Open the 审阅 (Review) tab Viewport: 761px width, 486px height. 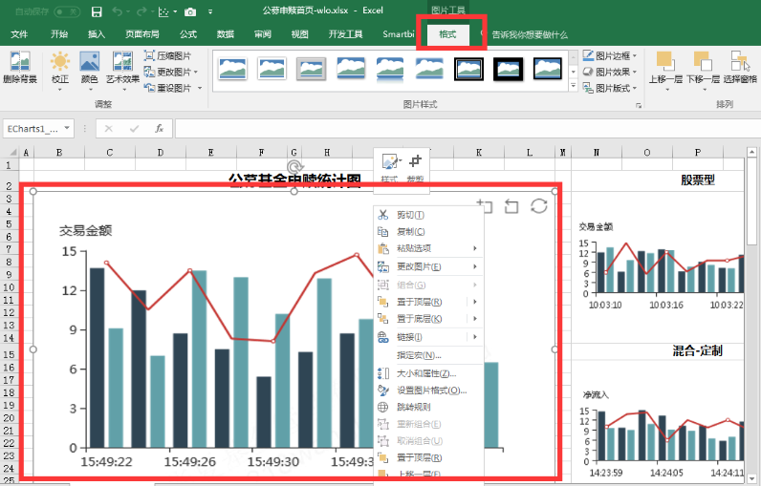tap(263, 34)
